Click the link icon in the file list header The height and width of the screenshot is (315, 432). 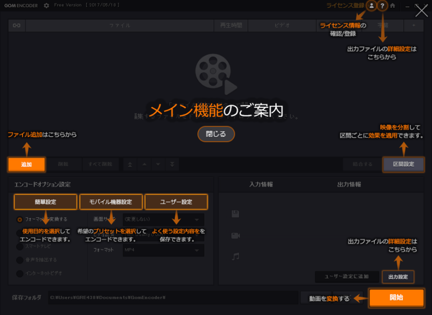click(x=17, y=26)
